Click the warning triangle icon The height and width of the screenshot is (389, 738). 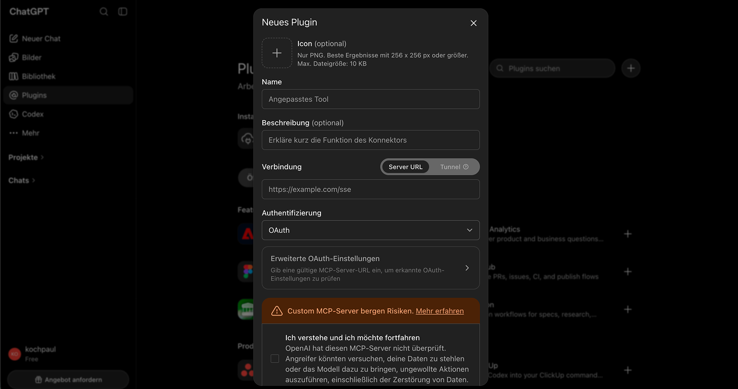click(277, 311)
